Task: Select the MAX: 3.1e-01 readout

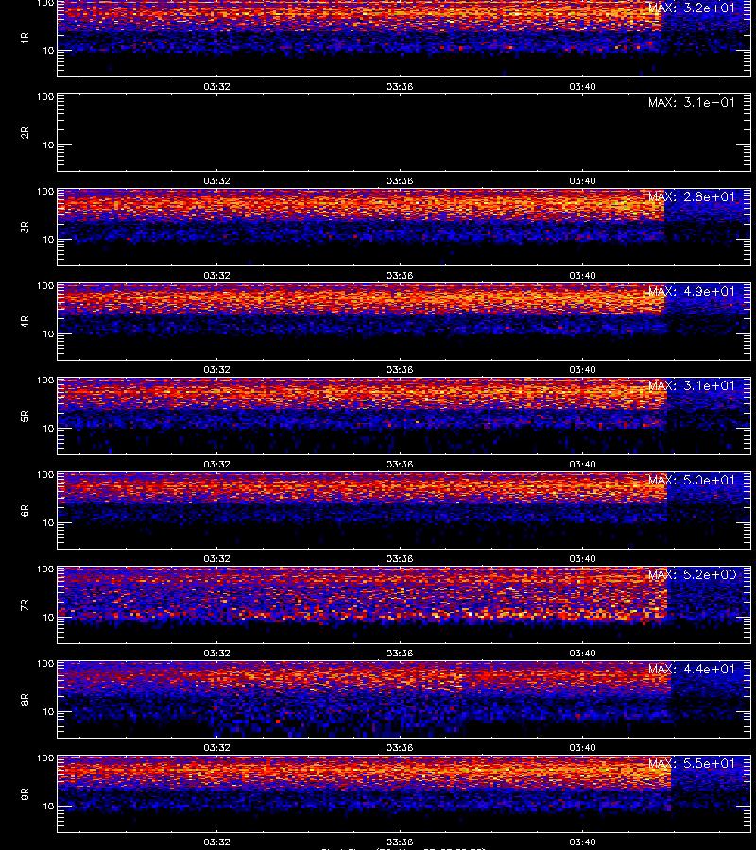Action: 692,102
